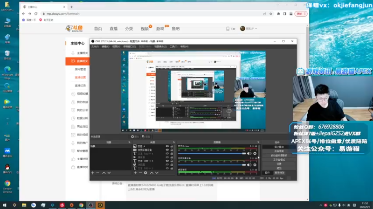The height and width of the screenshot is (209, 373).
Task: Open 直播记录 in Douyu sidebar
Action: tap(80, 85)
